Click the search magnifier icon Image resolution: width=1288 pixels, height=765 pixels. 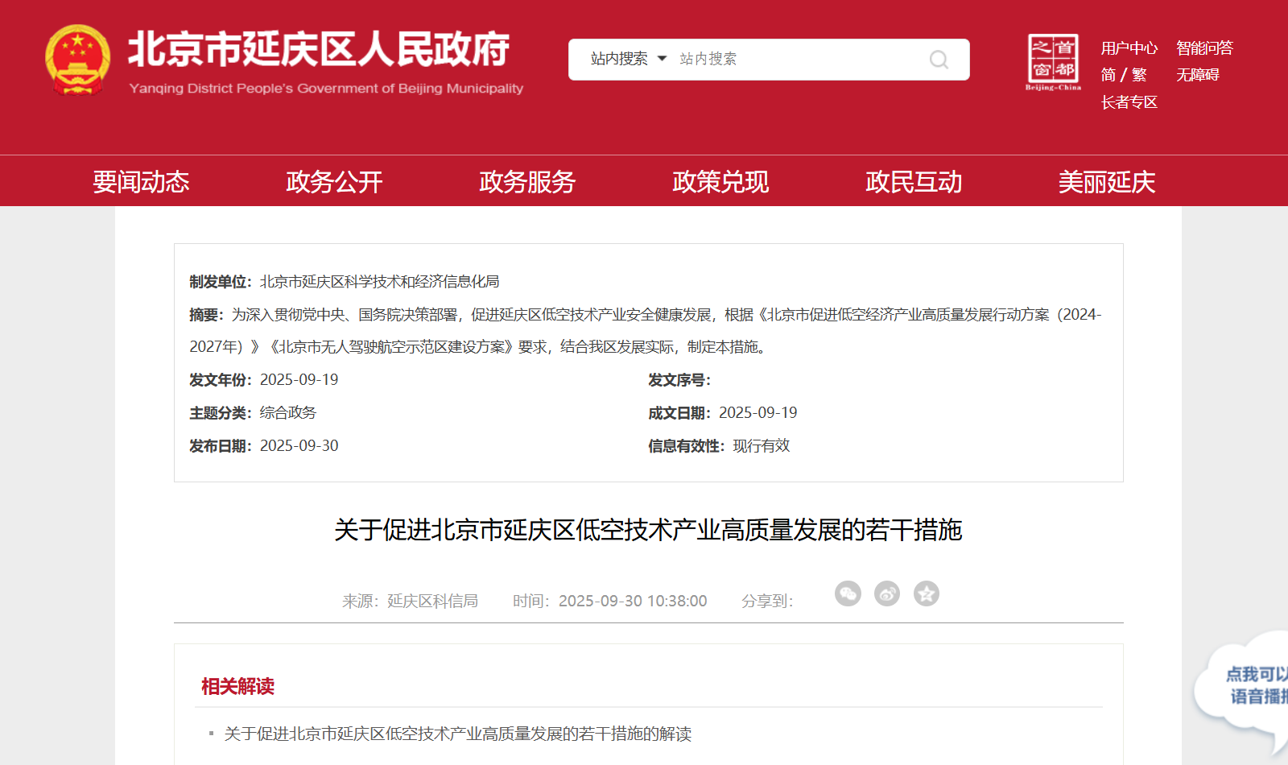coord(938,59)
